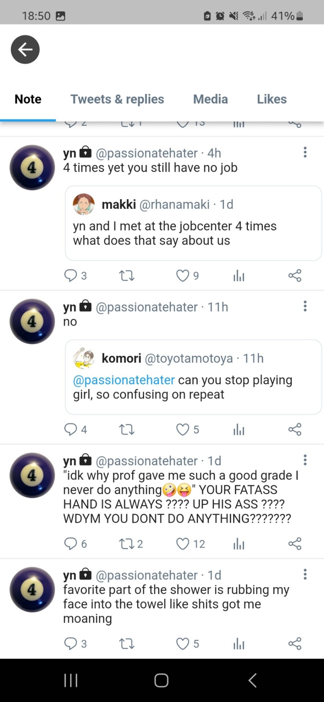Tap the @passionatehater mention in komori's tweet

tap(124, 380)
